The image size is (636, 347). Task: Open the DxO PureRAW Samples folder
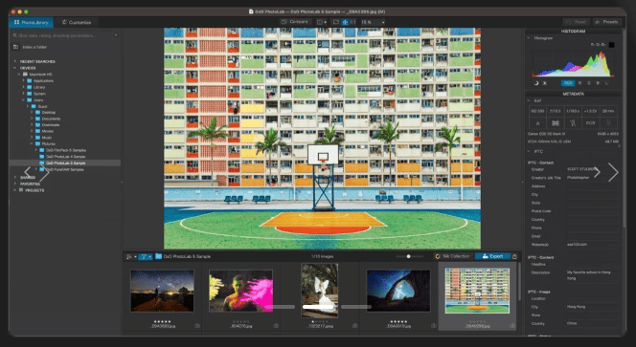pos(61,169)
